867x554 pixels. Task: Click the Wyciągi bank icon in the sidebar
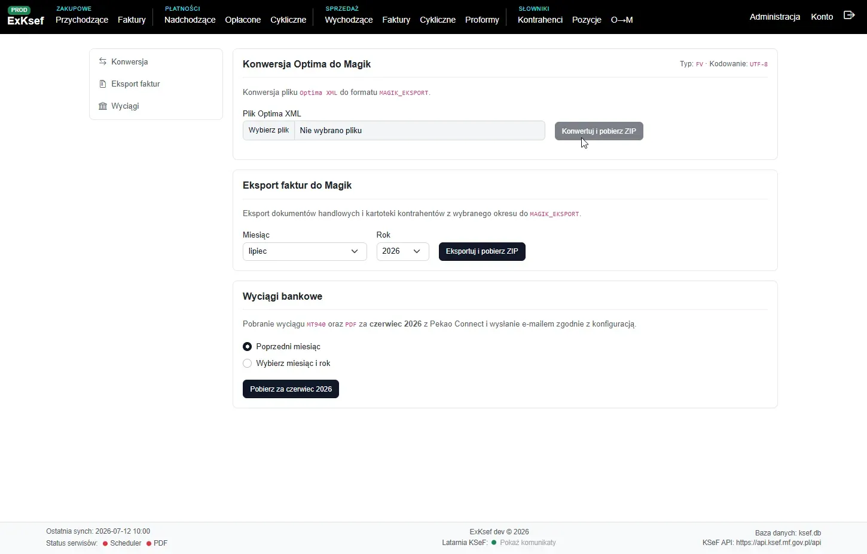(x=103, y=106)
